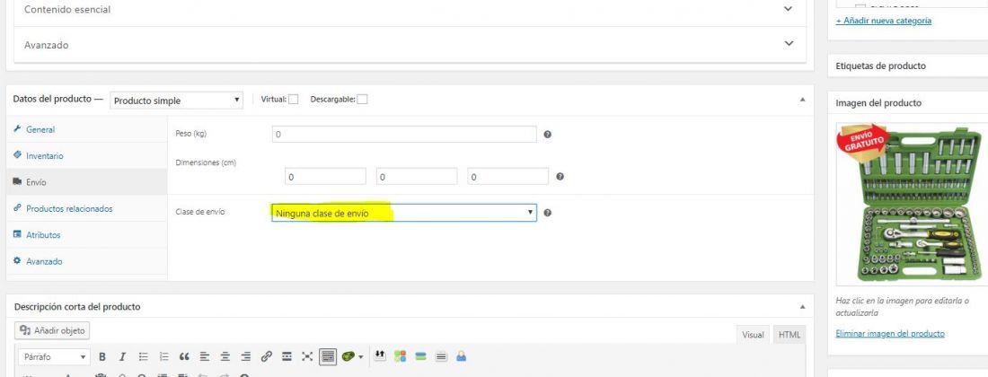Click the green link shortcode icon
Viewport: 988px width, 377px height.
click(348, 357)
